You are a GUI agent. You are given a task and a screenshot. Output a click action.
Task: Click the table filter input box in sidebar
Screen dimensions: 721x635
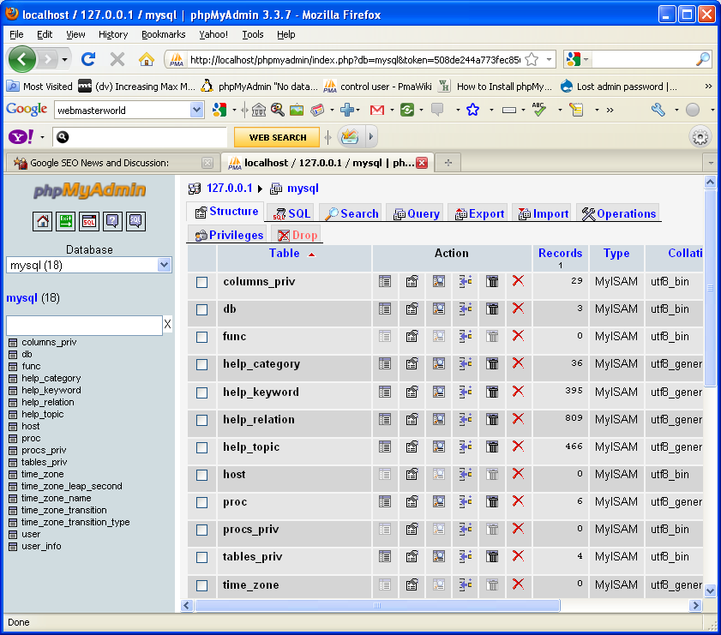[83, 325]
